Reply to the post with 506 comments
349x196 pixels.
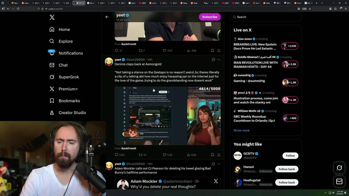(119, 155)
